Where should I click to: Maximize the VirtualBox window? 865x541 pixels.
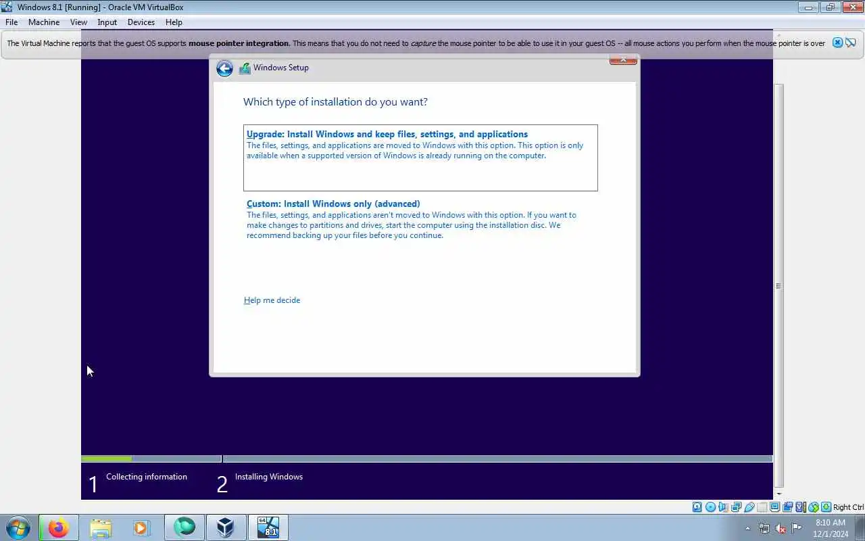click(x=830, y=7)
